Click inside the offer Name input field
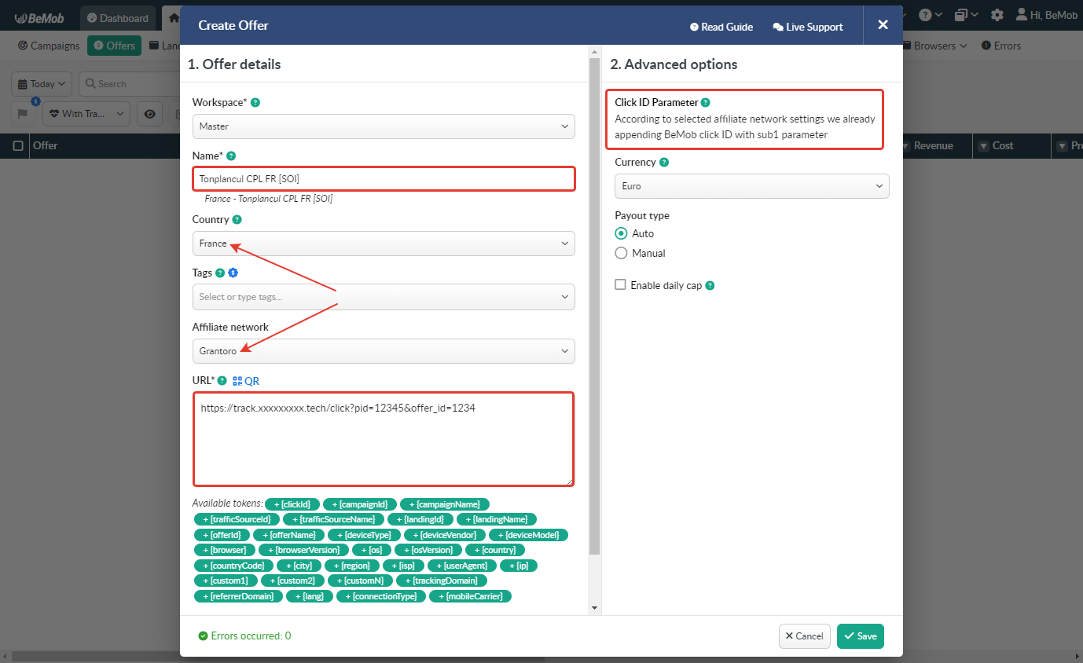 383,178
